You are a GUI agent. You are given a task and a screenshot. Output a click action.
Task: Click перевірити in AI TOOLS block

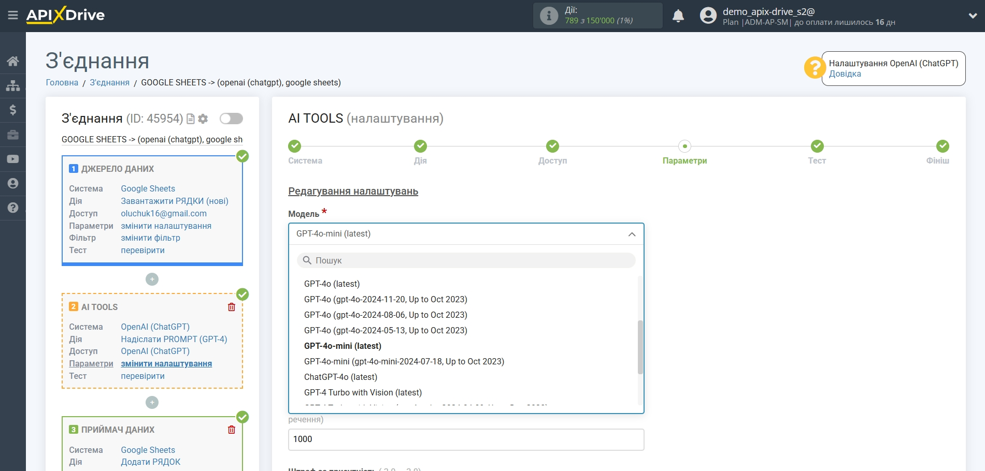tap(142, 376)
